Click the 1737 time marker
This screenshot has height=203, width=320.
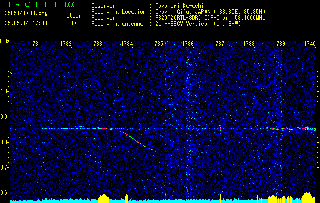pos(219,43)
